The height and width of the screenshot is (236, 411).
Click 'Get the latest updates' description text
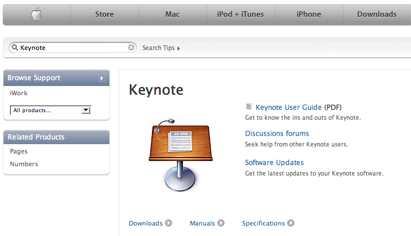pos(314,173)
